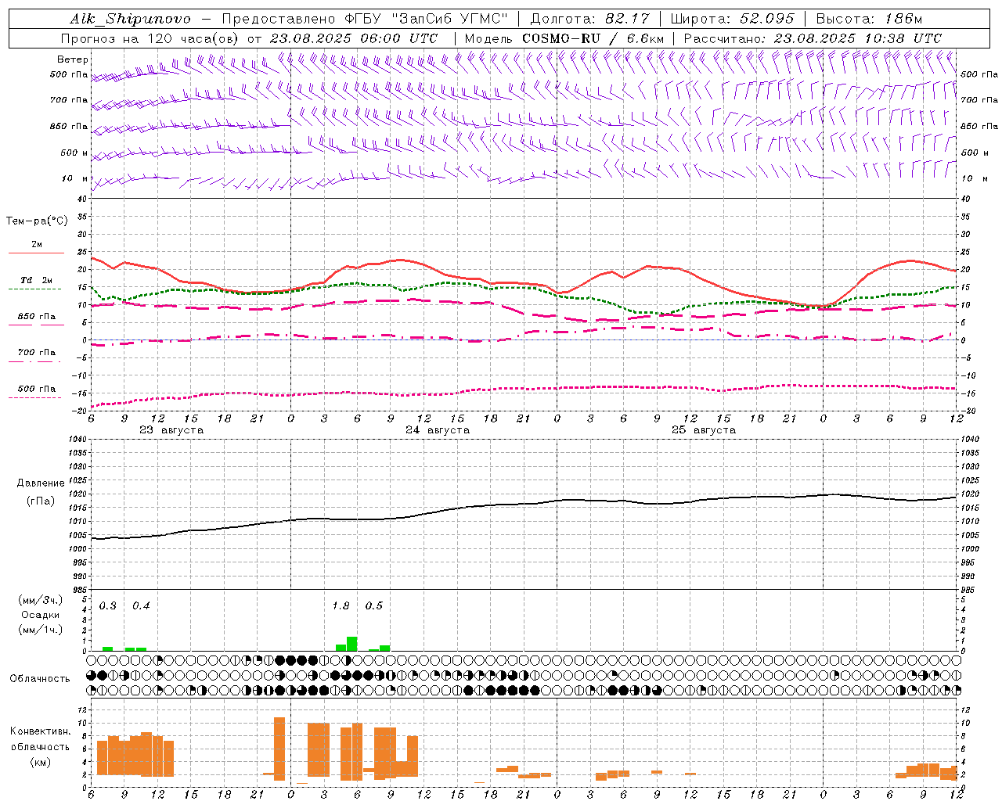Click the Модель COSMO-RU / 6.6км label
This screenshot has width=1002, height=801.
tap(564, 38)
